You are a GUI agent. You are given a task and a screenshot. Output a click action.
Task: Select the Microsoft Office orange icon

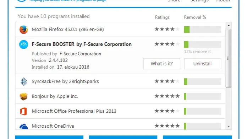[x=23, y=111]
